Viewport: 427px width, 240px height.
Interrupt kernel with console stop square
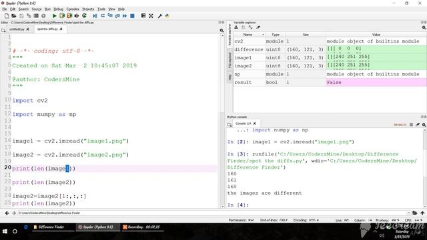(x=411, y=125)
